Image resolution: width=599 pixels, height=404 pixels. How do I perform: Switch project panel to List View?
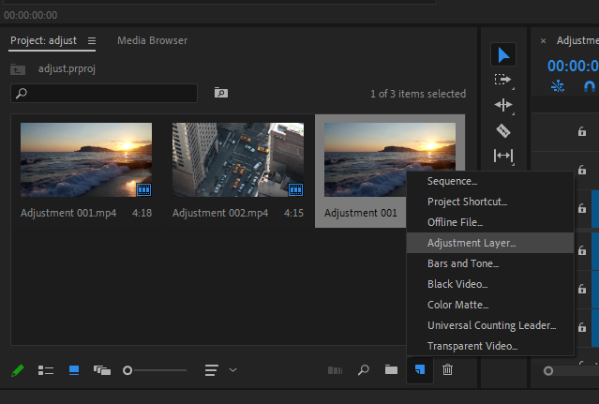(45, 370)
